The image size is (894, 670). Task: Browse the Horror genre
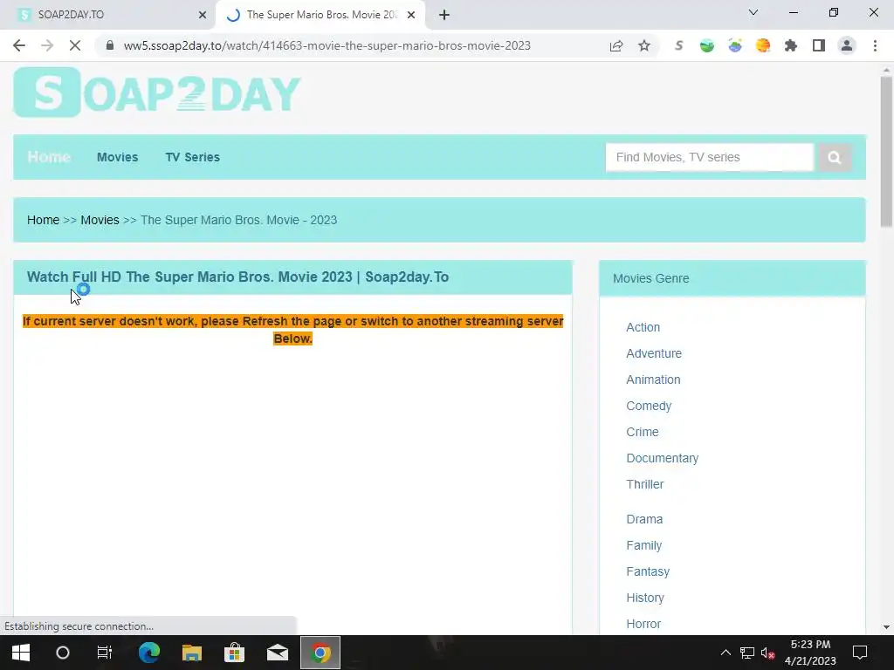pos(643,624)
